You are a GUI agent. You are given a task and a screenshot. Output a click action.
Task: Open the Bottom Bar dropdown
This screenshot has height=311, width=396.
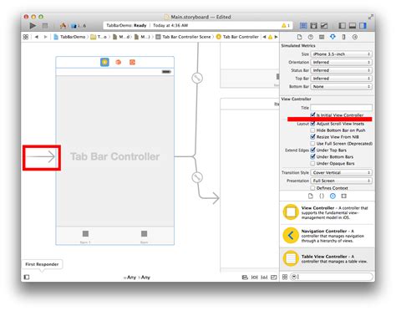click(x=342, y=86)
